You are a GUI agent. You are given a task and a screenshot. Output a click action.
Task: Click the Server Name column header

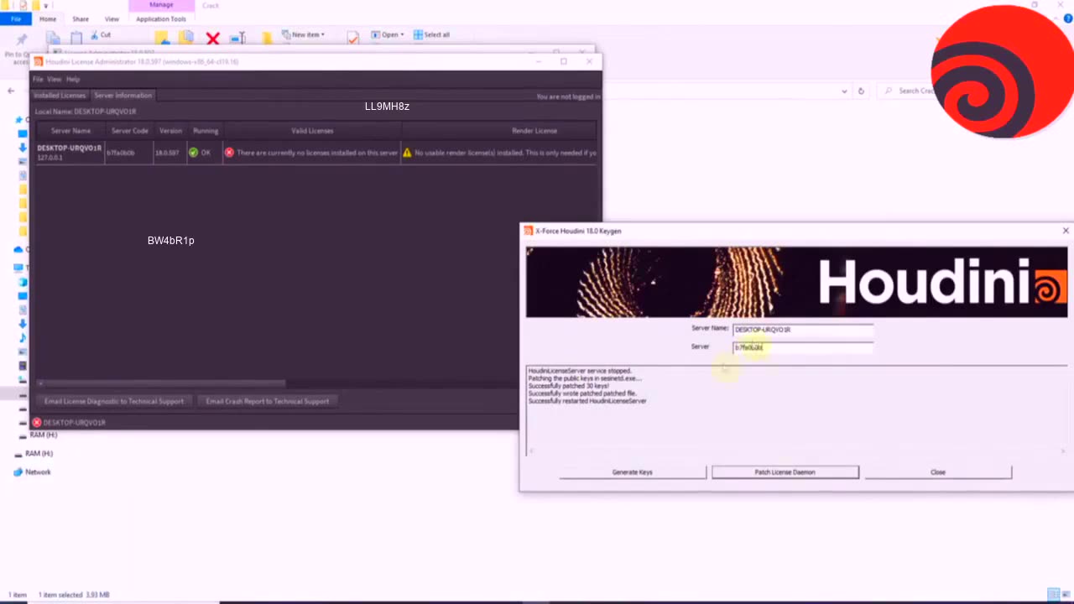[x=70, y=131]
